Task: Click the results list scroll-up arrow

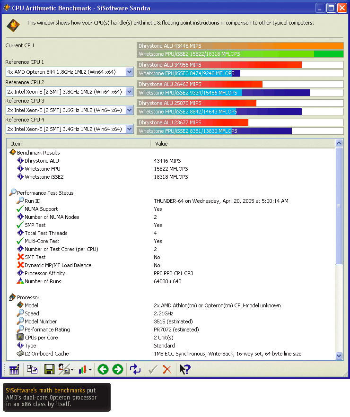Action: coord(339,143)
